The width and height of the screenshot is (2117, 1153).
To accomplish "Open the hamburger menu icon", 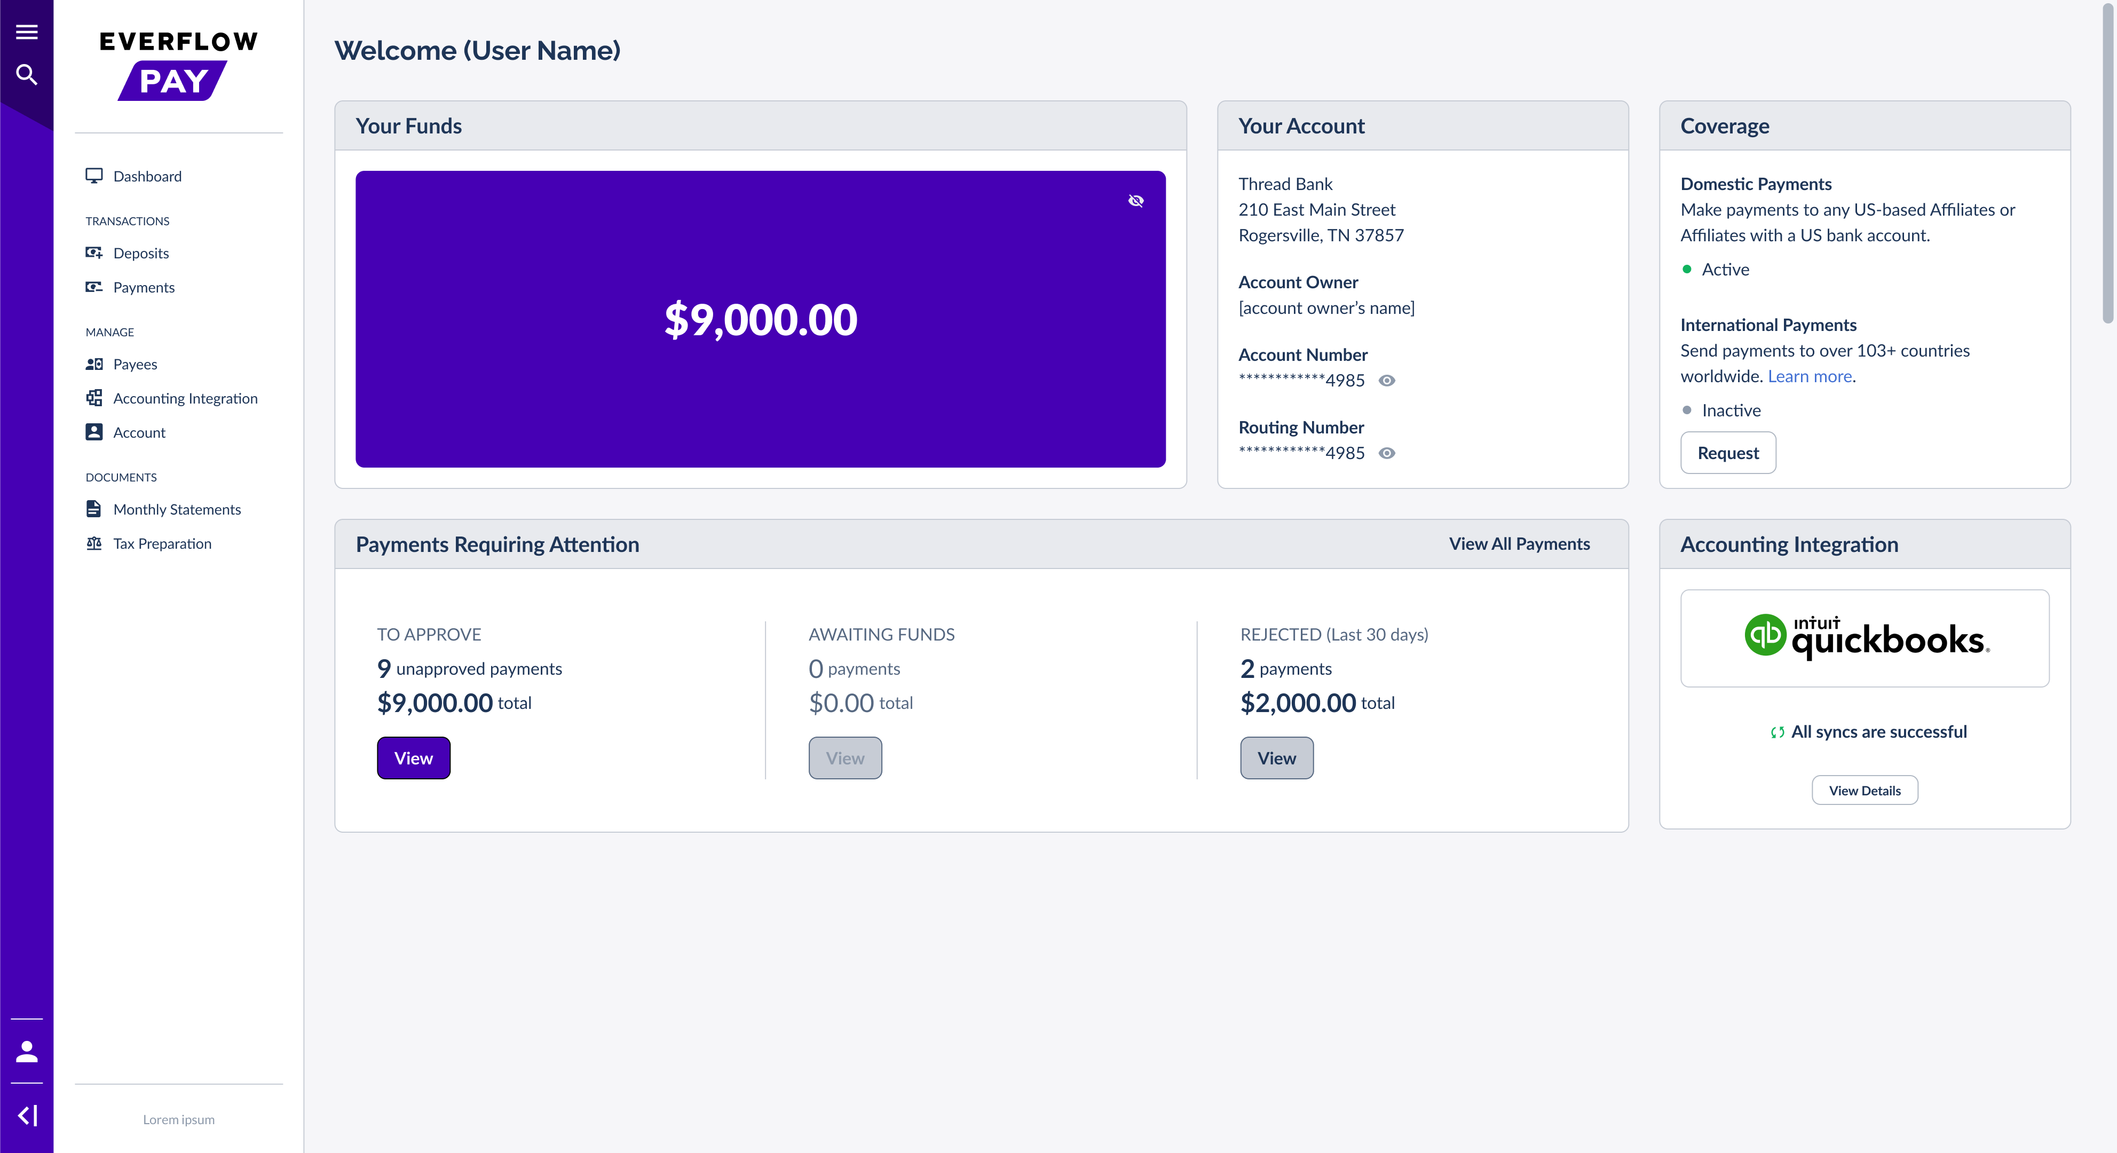I will point(26,32).
